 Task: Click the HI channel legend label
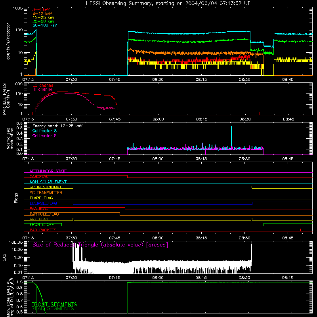[43, 90]
